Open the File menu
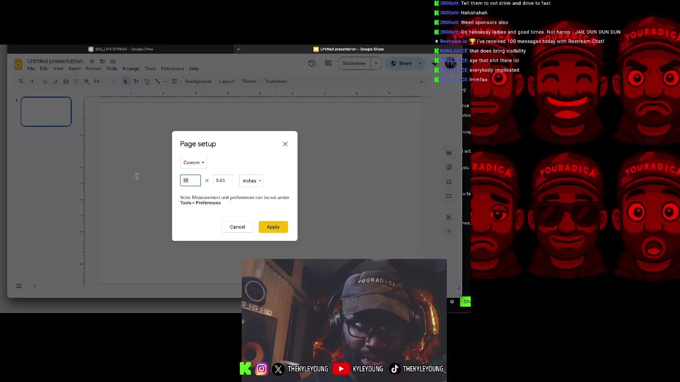The image size is (680, 382). click(x=31, y=68)
